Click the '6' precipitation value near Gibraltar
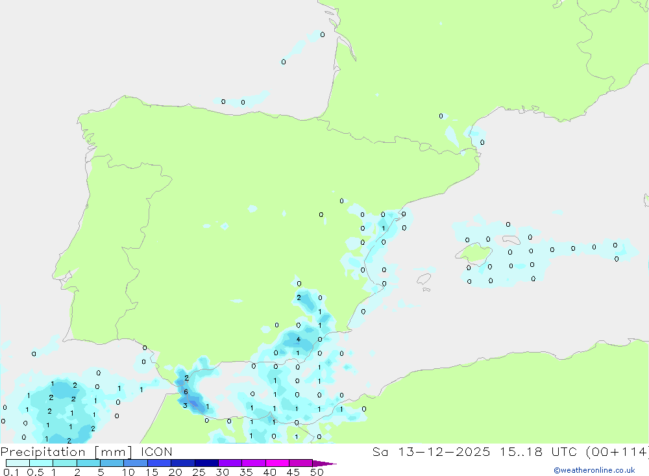Image resolution: width=649 pixels, height=476 pixels. (x=186, y=392)
